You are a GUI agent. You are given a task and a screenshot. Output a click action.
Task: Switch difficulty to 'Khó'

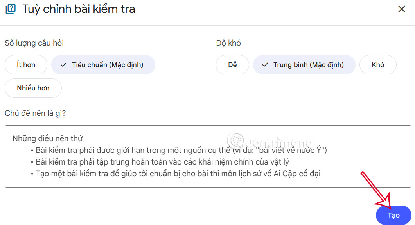(x=378, y=65)
